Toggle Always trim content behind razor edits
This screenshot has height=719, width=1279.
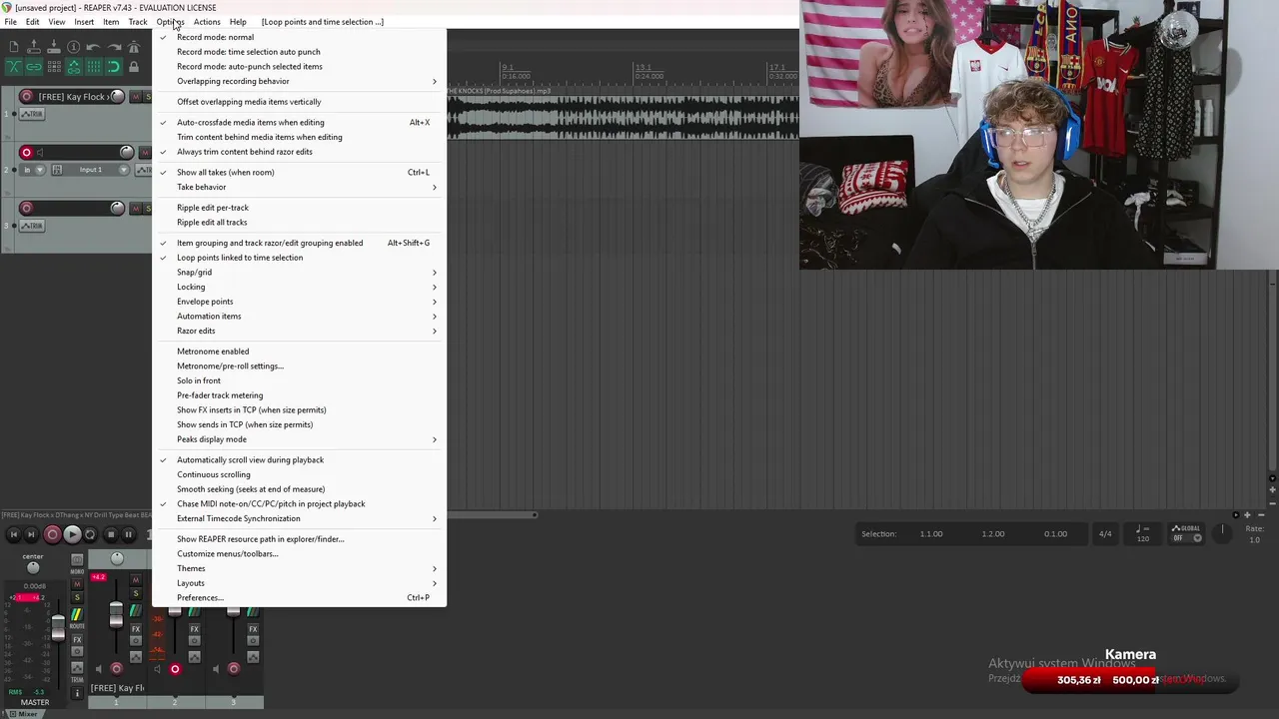(x=300, y=152)
